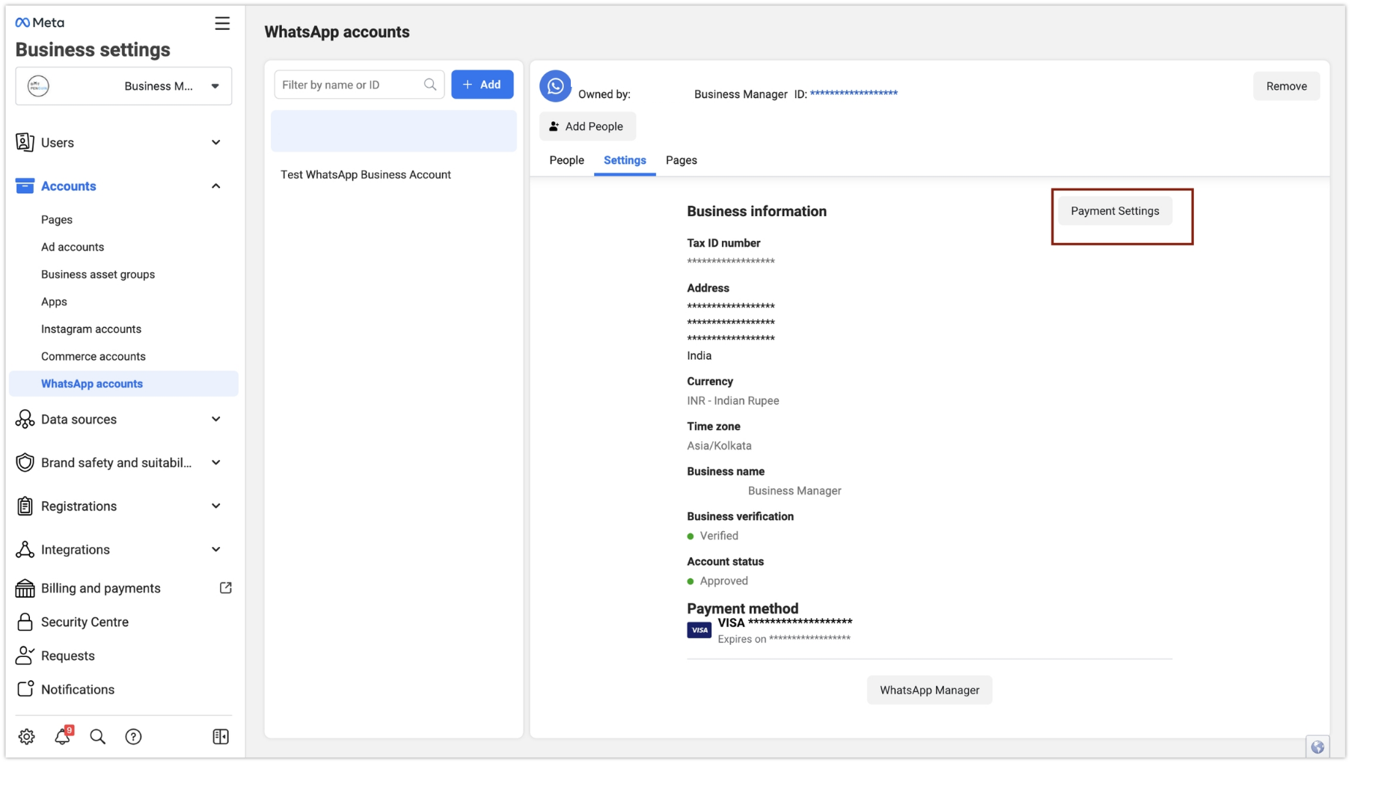Click the green WhatsApp account icon
The height and width of the screenshot is (808, 1396).
[554, 85]
